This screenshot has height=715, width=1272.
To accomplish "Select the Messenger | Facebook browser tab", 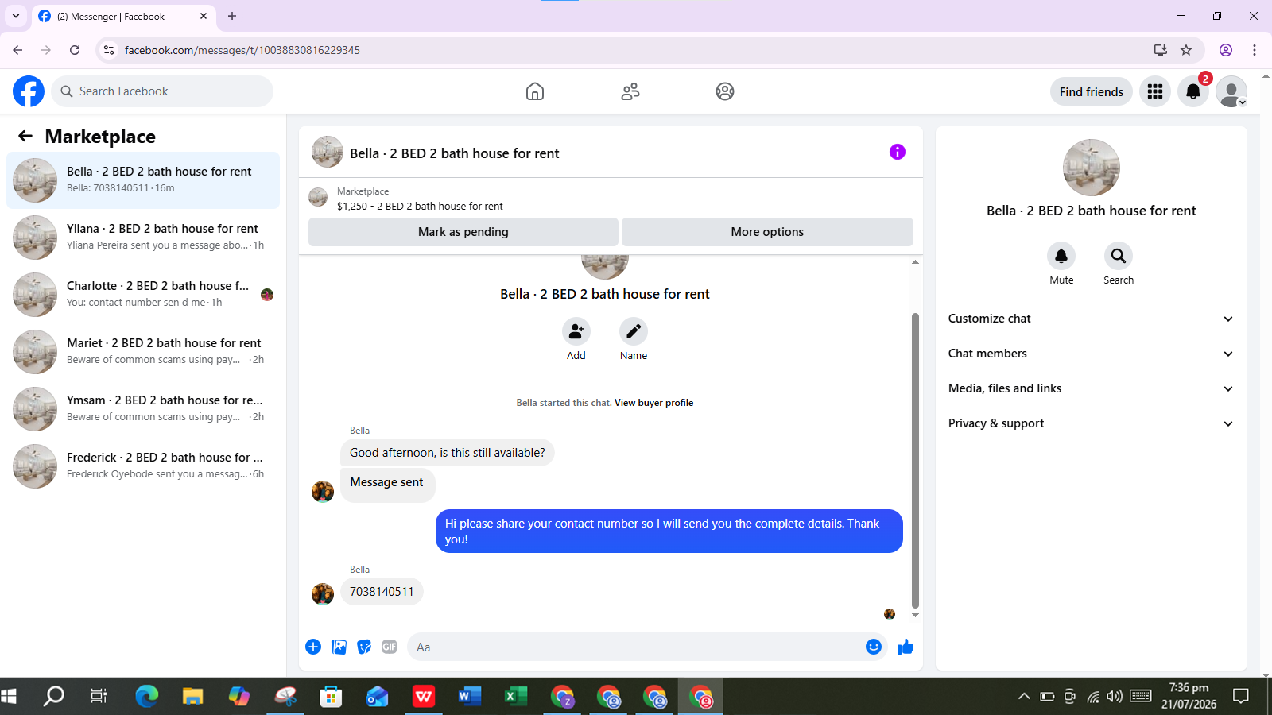I will point(123,17).
